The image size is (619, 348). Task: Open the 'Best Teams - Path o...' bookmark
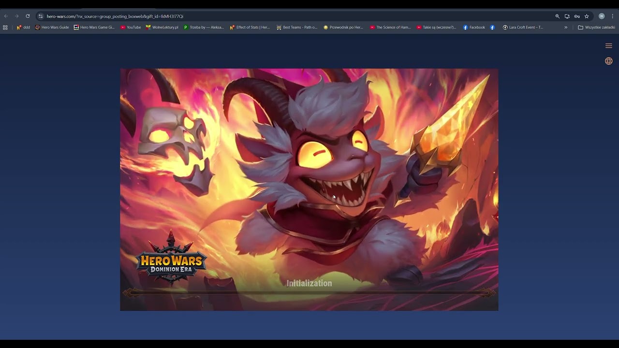(297, 28)
